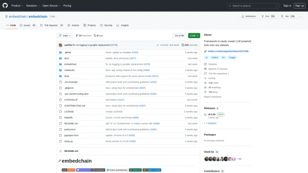Image resolution: width=308 pixels, height=173 pixels.
Task: Click the Follow @embedchain Twitter badge
Action: 117,170
